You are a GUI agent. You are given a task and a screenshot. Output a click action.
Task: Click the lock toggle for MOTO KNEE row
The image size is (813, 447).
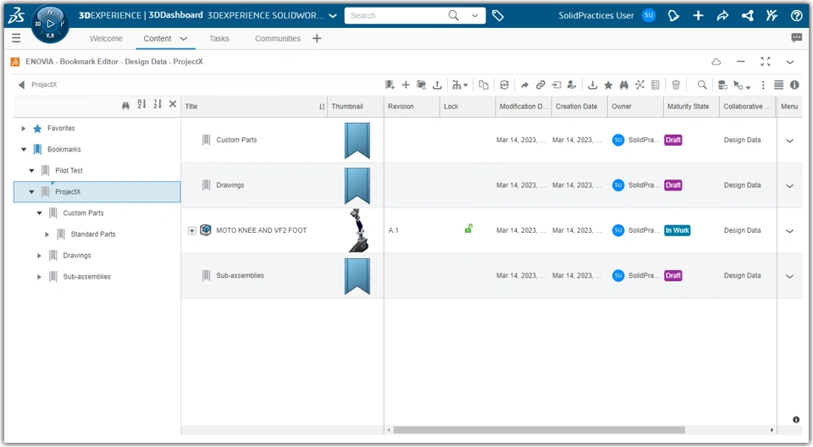coord(468,229)
